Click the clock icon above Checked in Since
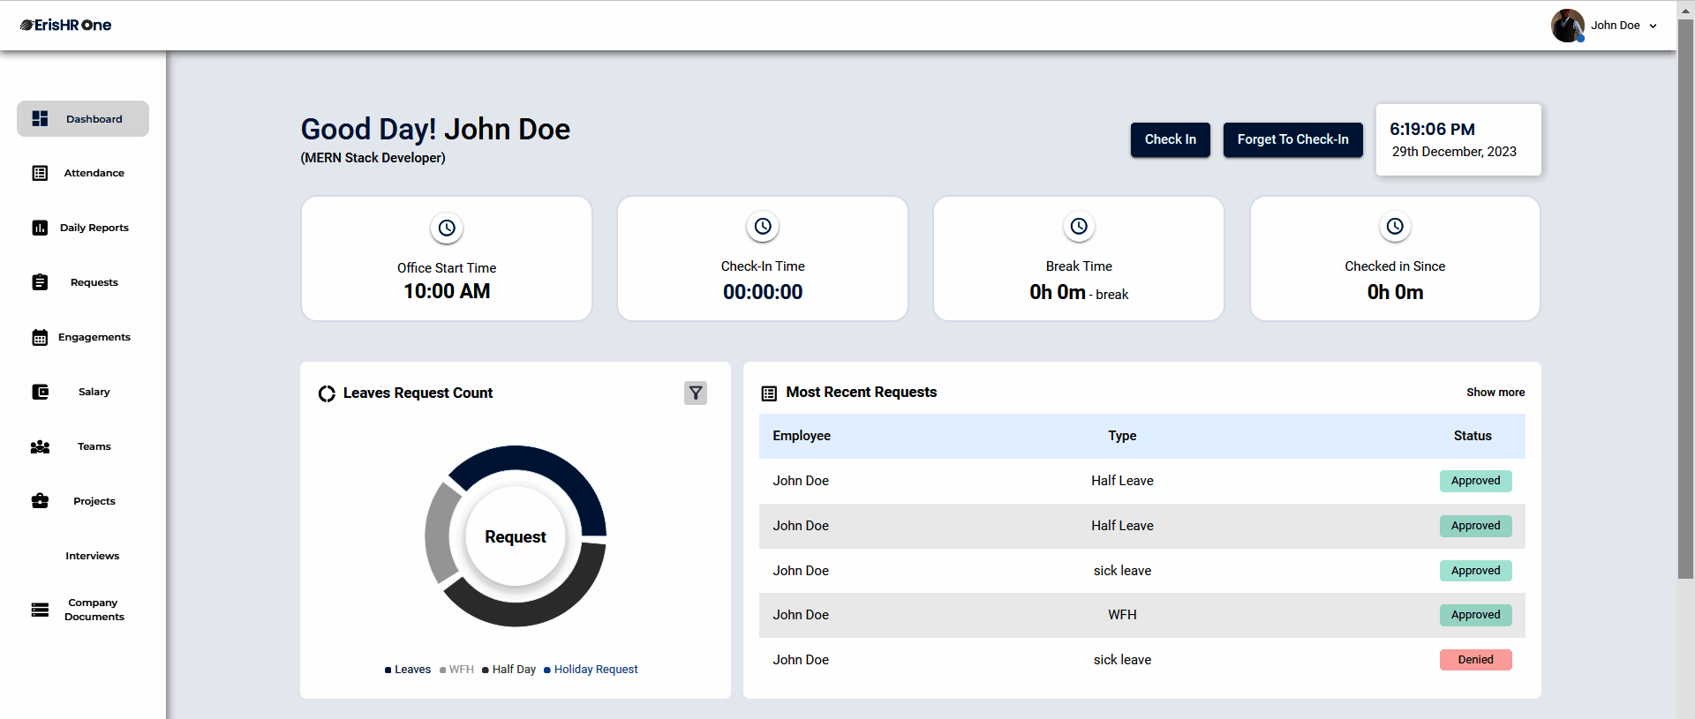This screenshot has height=719, width=1695. point(1395,226)
